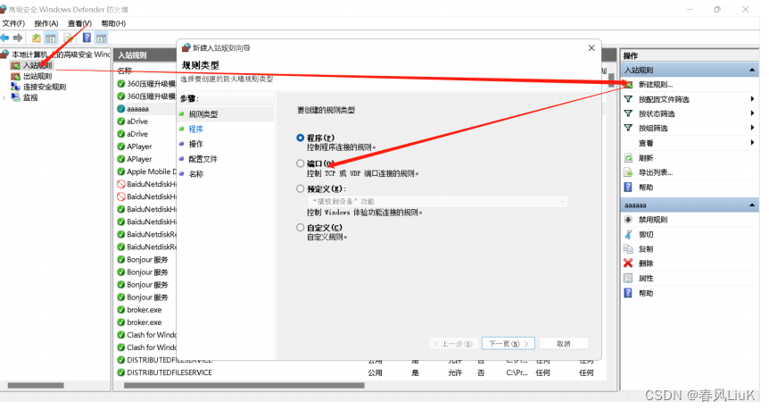Select the Apple Mobile rule row

[x=146, y=172]
